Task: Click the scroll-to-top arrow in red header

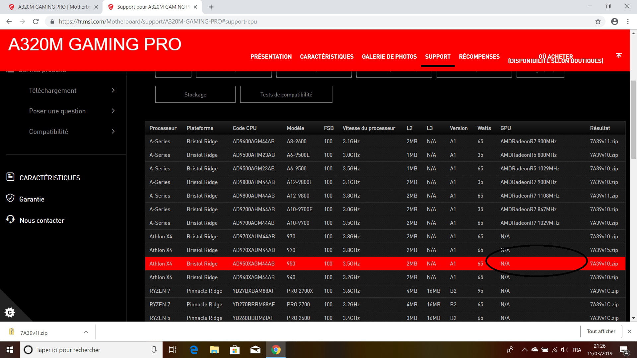Action: 619,56
